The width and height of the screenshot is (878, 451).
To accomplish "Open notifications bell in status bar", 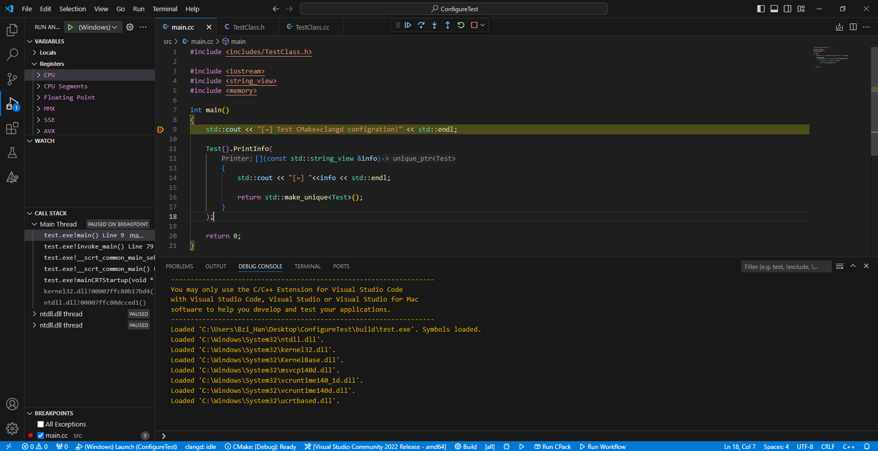I will [x=867, y=446].
